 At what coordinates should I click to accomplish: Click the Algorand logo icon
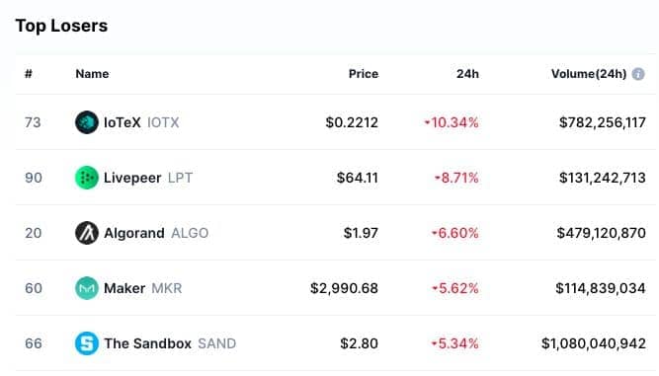pos(87,233)
